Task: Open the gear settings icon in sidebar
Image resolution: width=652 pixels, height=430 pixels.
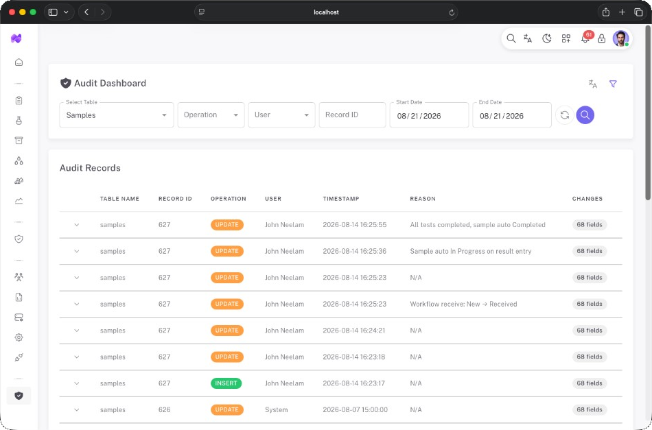Action: pyautogui.click(x=19, y=337)
